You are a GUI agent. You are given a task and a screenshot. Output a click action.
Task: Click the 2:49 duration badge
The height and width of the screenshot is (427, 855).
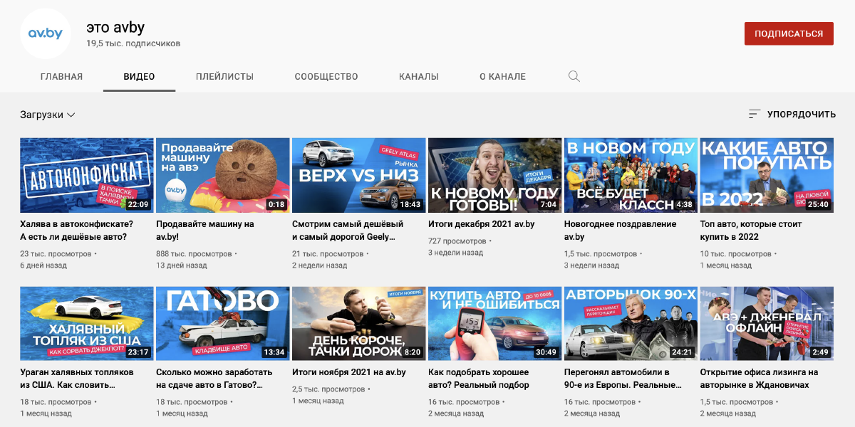pos(821,352)
